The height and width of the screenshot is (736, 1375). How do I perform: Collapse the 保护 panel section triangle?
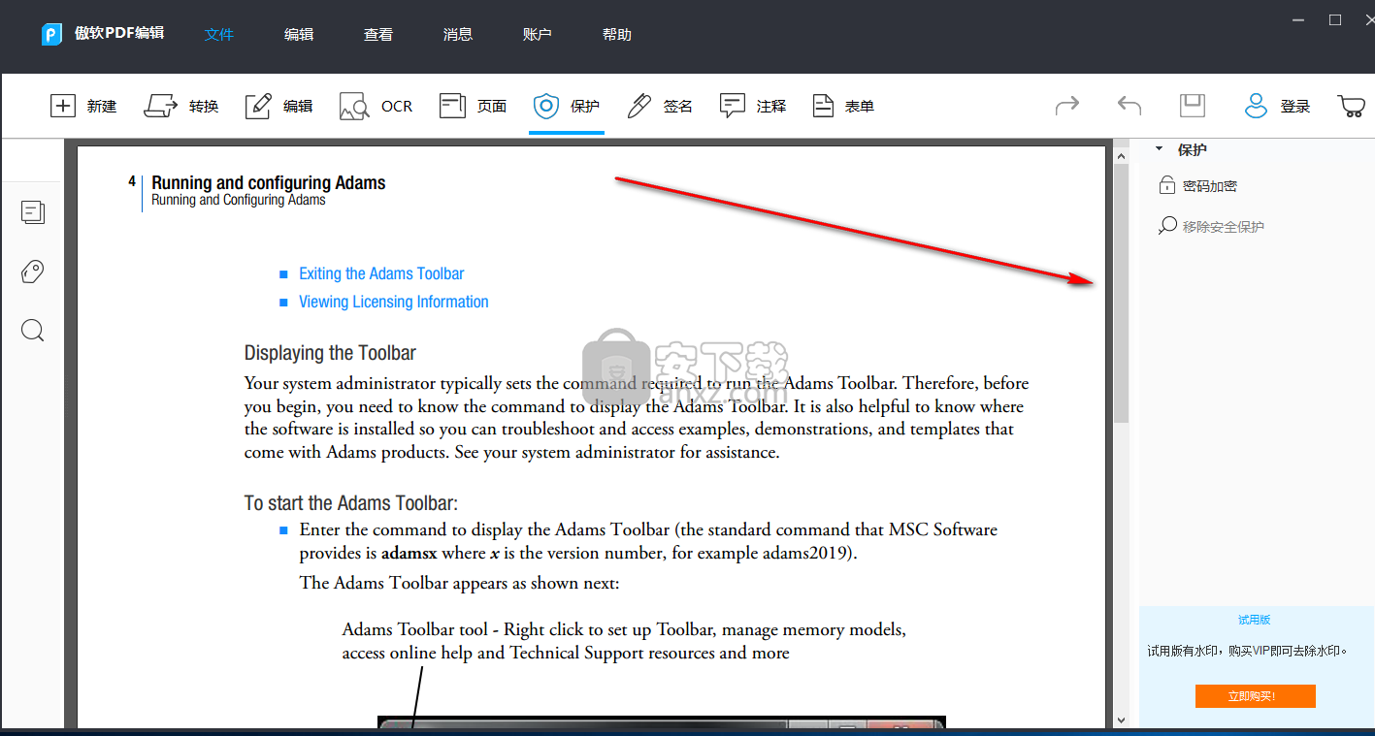point(1159,149)
